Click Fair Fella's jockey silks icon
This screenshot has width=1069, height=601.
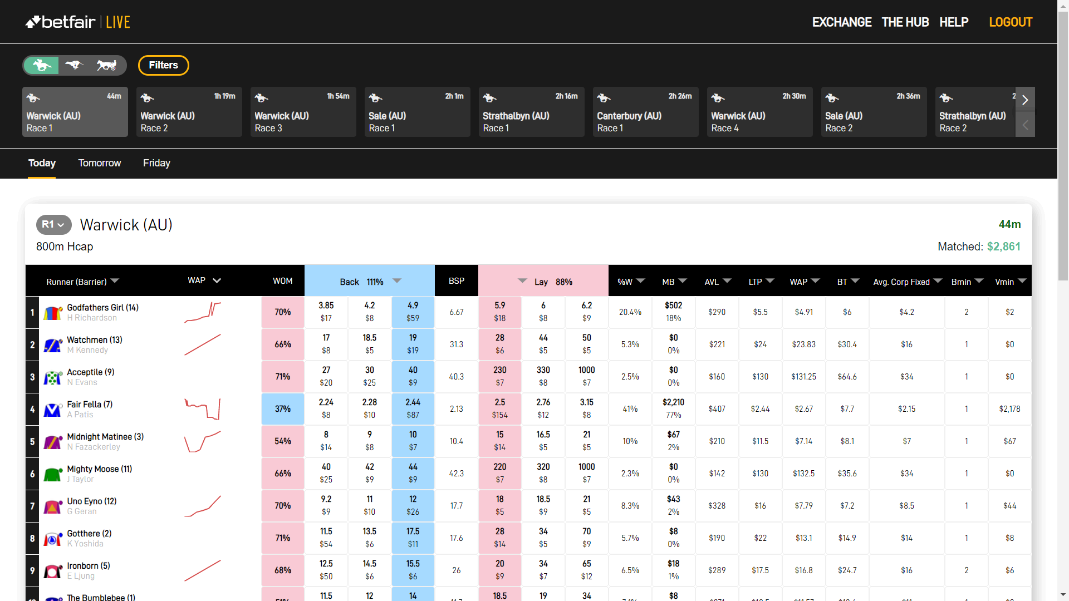coord(52,409)
